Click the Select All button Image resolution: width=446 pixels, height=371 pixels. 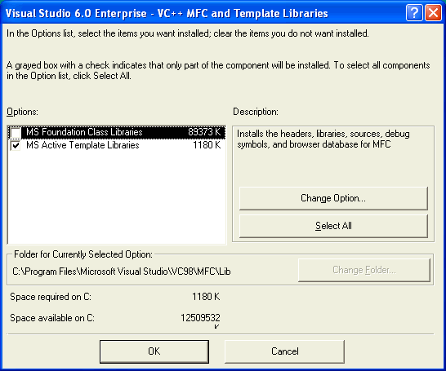point(333,226)
